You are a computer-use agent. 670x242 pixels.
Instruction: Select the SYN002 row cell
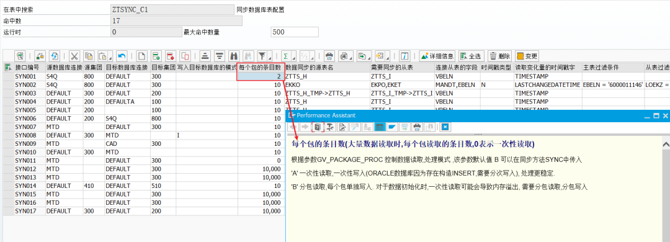pos(30,84)
